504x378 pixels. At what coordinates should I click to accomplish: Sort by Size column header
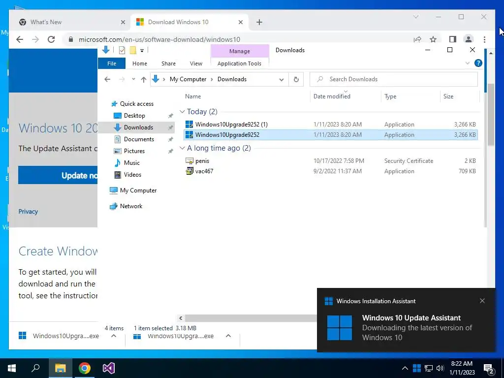pyautogui.click(x=460, y=96)
